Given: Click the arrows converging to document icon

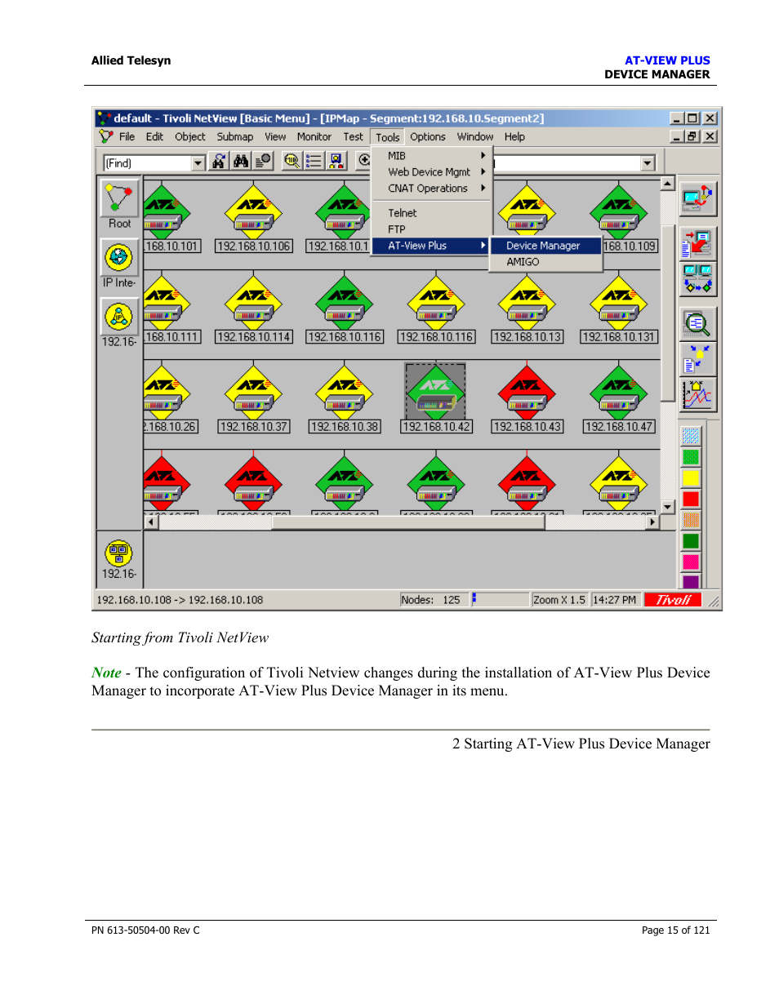Looking at the screenshot, I should click(x=698, y=359).
